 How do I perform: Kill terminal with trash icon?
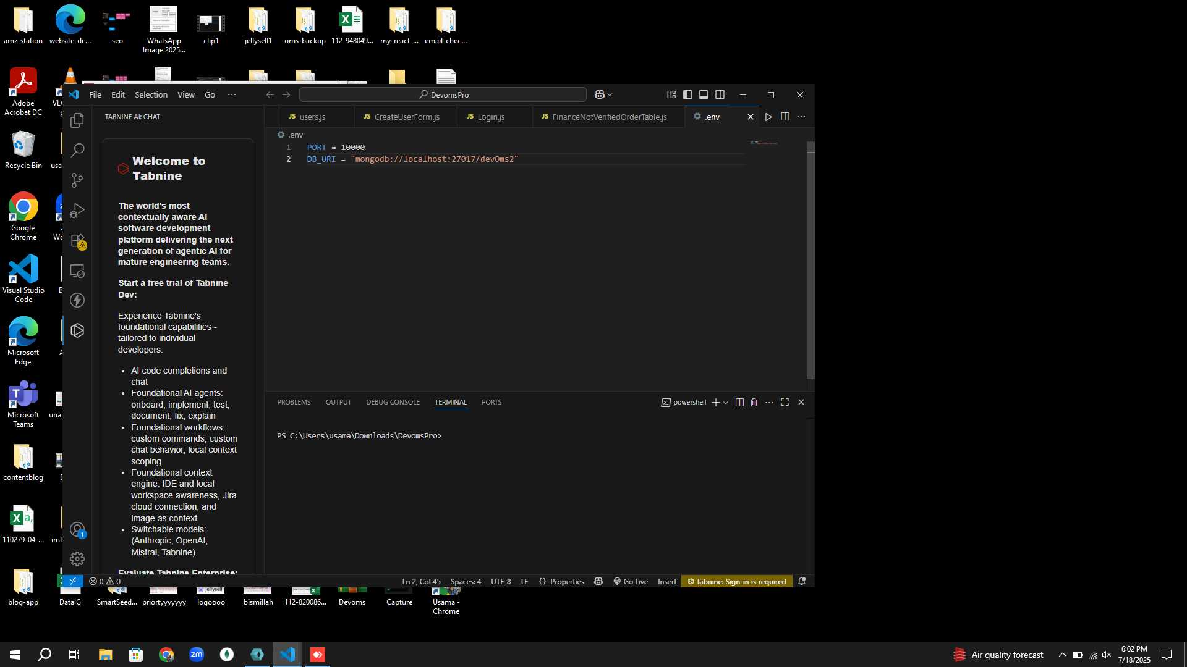[754, 402]
